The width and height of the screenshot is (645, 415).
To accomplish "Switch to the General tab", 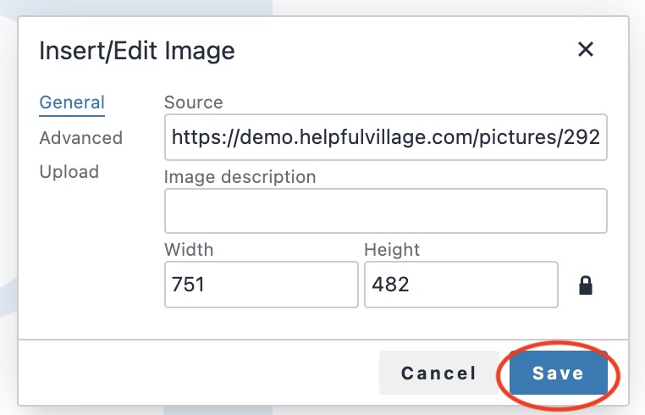I will pyautogui.click(x=72, y=102).
